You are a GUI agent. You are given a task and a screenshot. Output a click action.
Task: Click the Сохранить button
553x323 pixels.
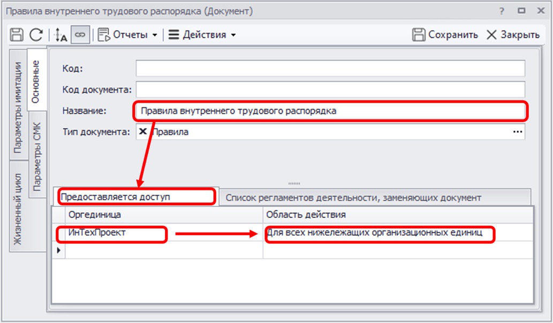point(445,35)
